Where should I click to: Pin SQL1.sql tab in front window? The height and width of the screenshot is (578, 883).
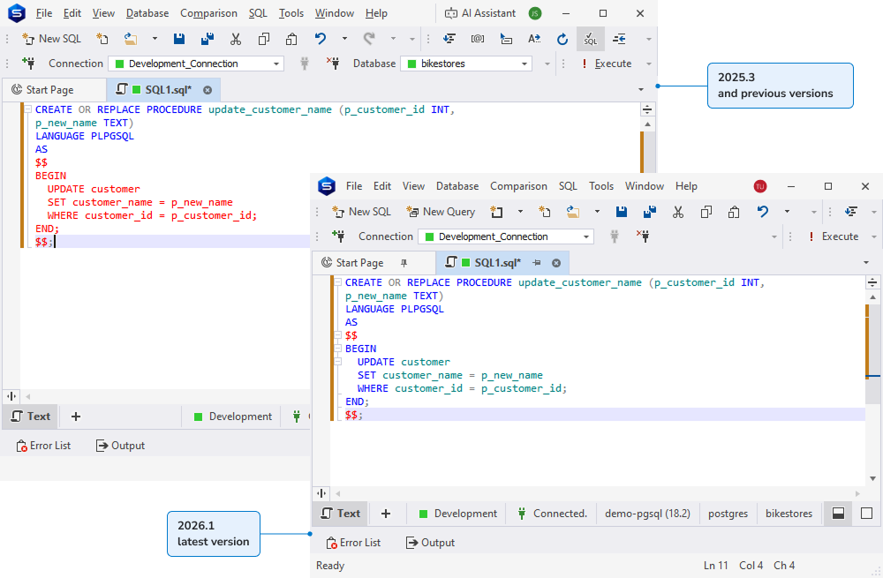point(537,263)
